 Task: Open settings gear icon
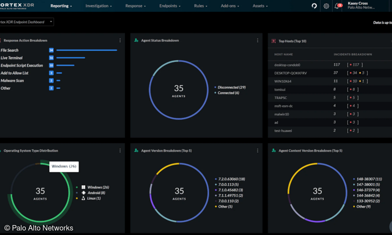[326, 6]
